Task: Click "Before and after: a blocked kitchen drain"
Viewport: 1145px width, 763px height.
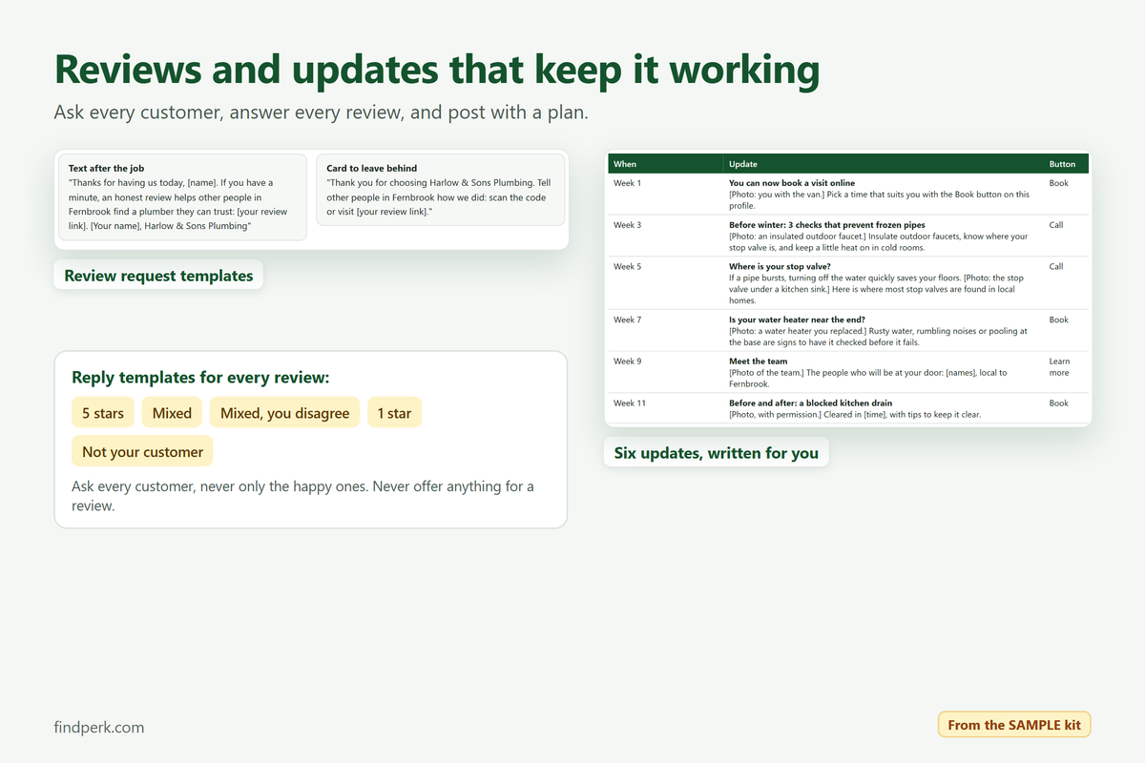Action: click(x=810, y=403)
